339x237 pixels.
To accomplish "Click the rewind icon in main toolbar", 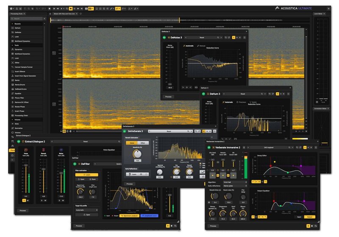I will (58, 8).
